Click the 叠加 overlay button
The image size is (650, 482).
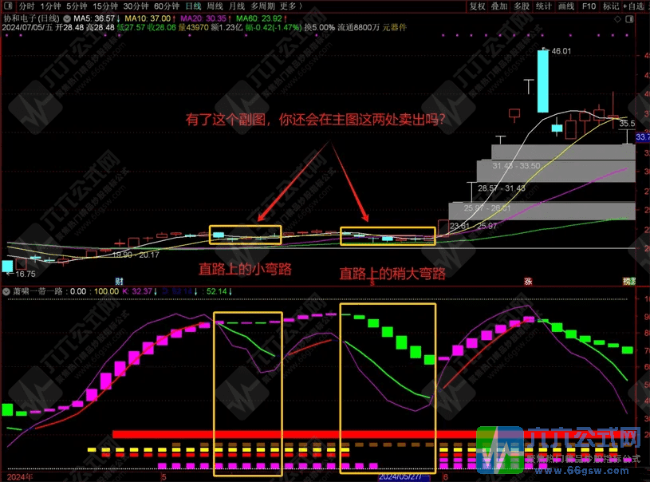499,6
